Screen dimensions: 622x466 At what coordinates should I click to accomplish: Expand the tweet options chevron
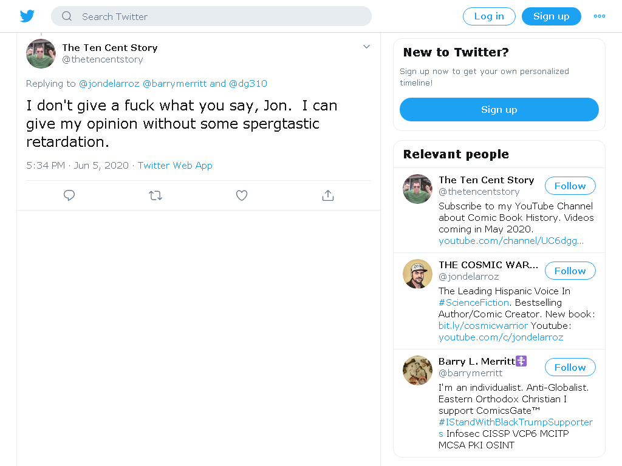click(366, 47)
